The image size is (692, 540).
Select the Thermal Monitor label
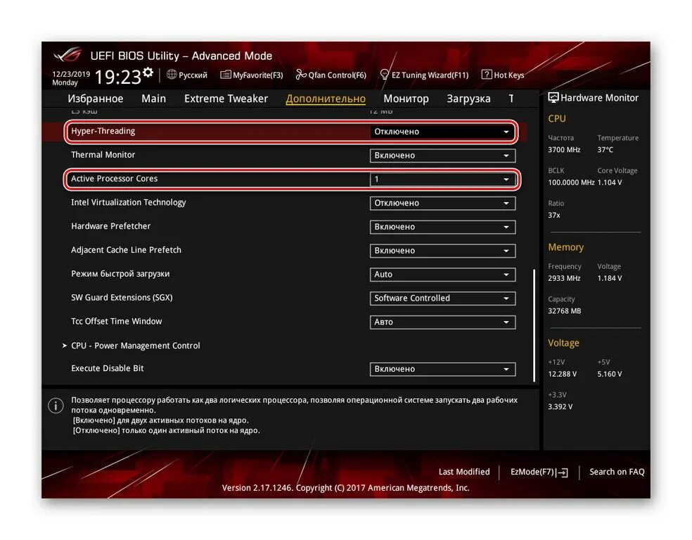pos(103,155)
